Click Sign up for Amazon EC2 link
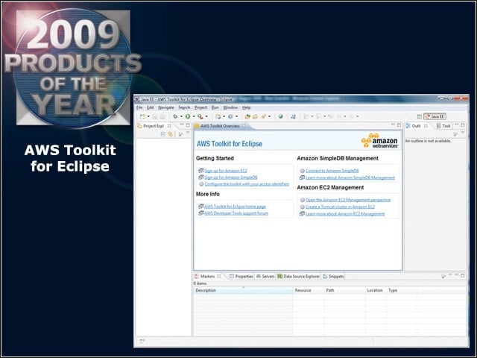The width and height of the screenshot is (477, 358). (x=226, y=171)
